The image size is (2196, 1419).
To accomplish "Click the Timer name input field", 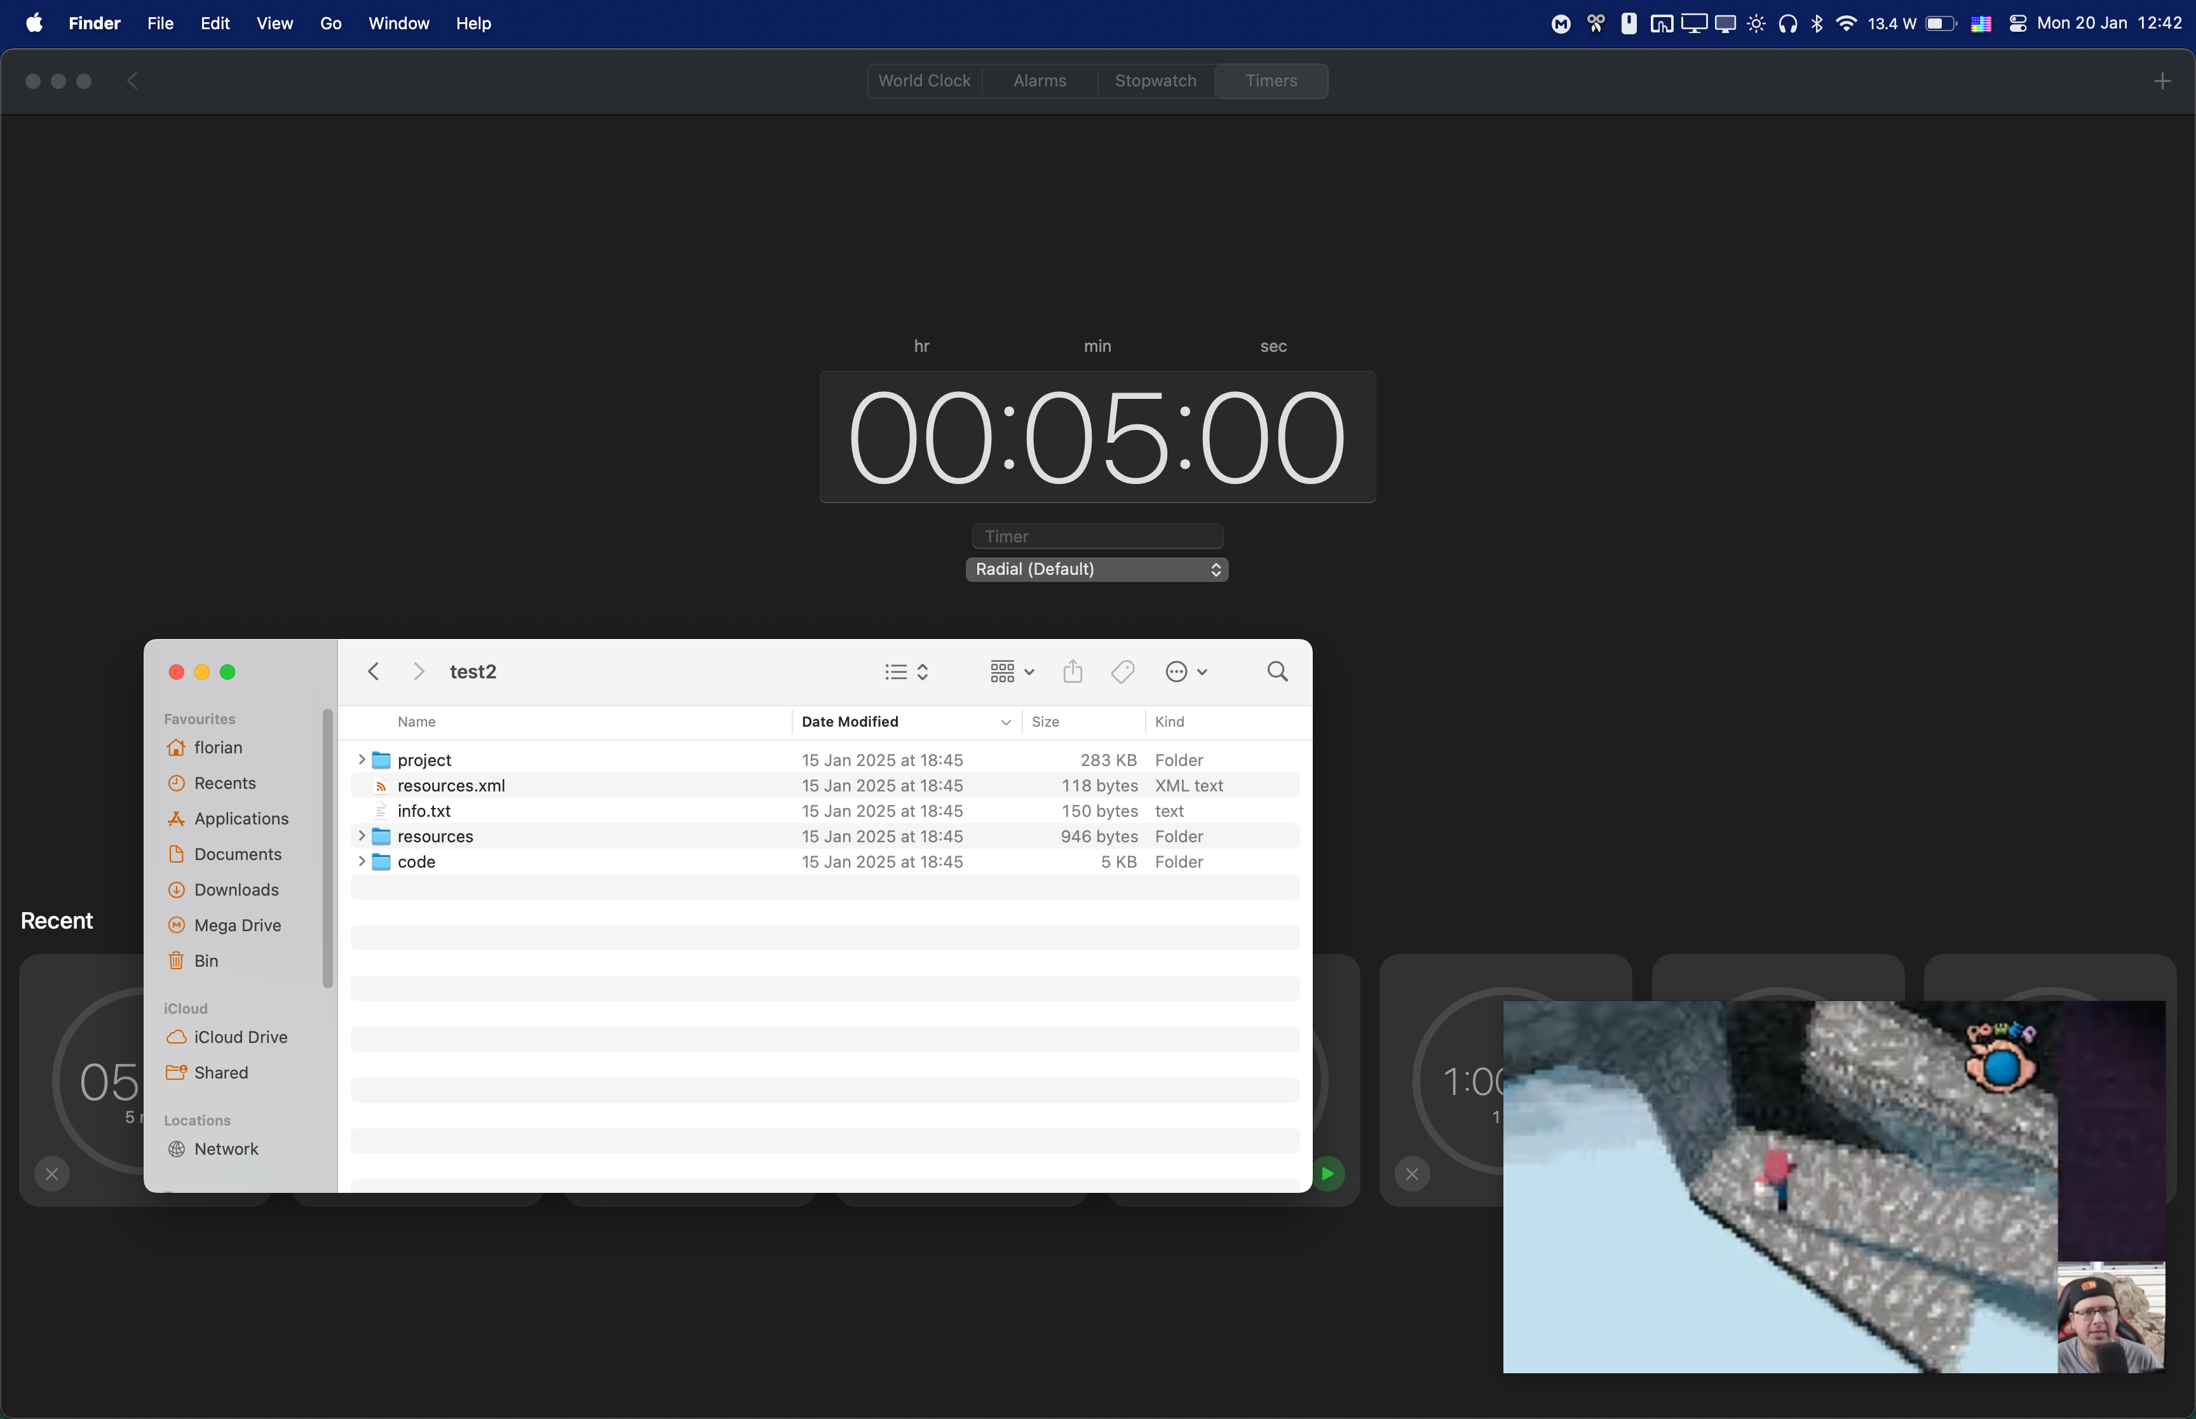I will (x=1097, y=536).
